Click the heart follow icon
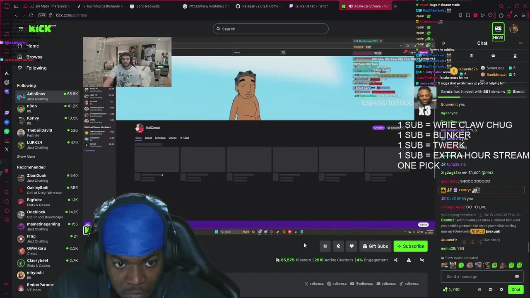530x298 pixels. pos(352,246)
